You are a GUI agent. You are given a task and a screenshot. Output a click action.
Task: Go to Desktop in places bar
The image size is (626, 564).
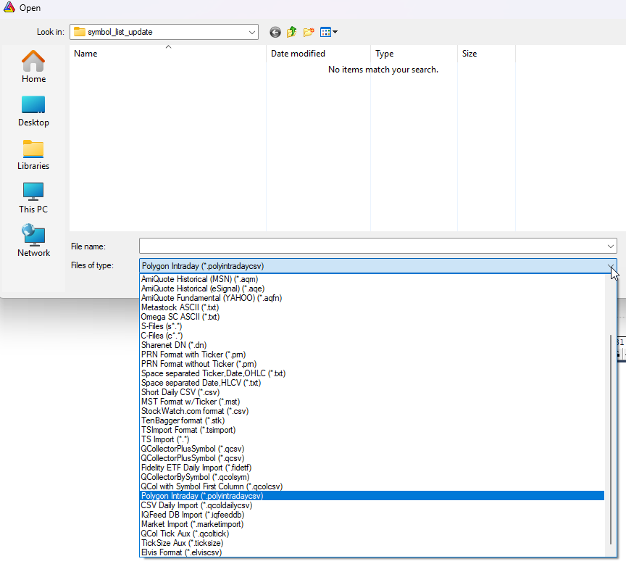pyautogui.click(x=33, y=110)
